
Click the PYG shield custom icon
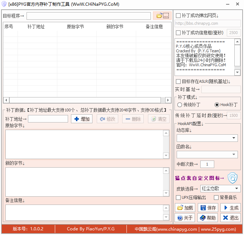[233, 177]
